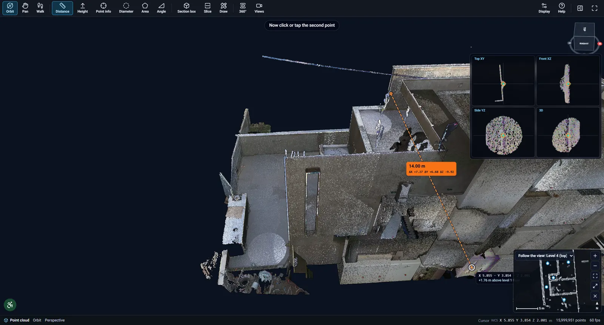
Task: Select the Height measurement tool
Action: [83, 8]
